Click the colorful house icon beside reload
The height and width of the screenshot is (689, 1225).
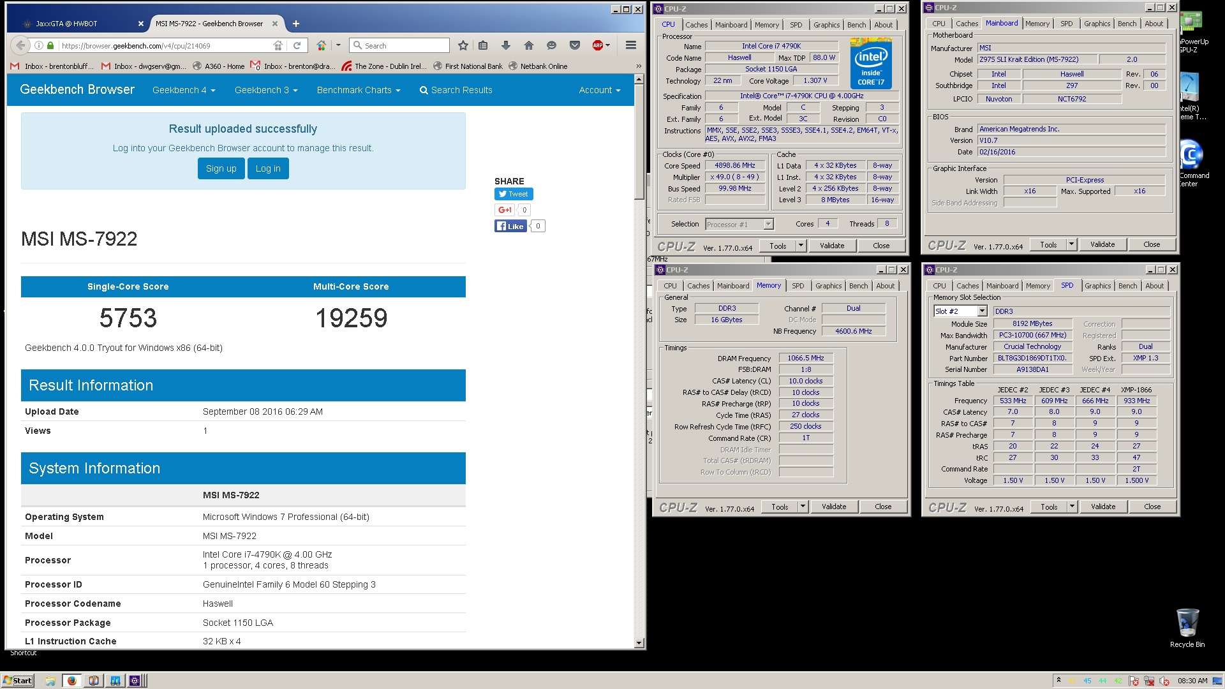322,46
